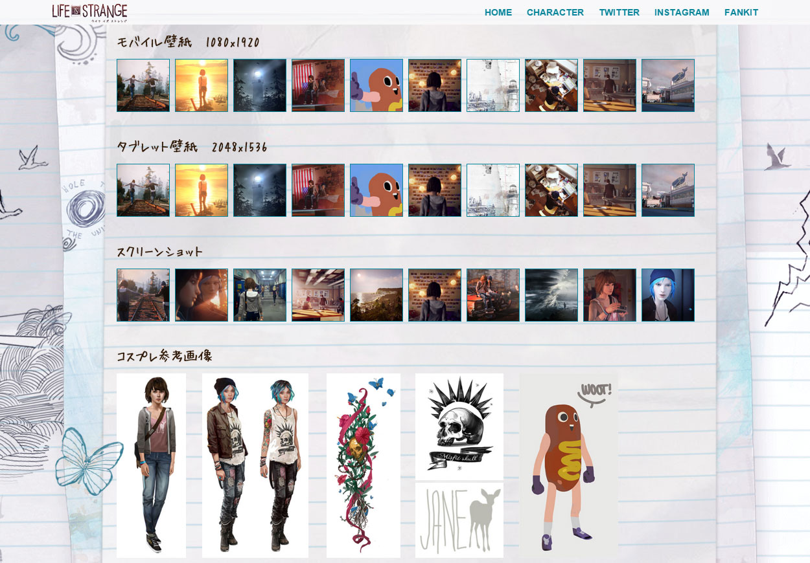810x563 pixels.
Task: Open floral butterfly tattoo reference image
Action: (364, 465)
